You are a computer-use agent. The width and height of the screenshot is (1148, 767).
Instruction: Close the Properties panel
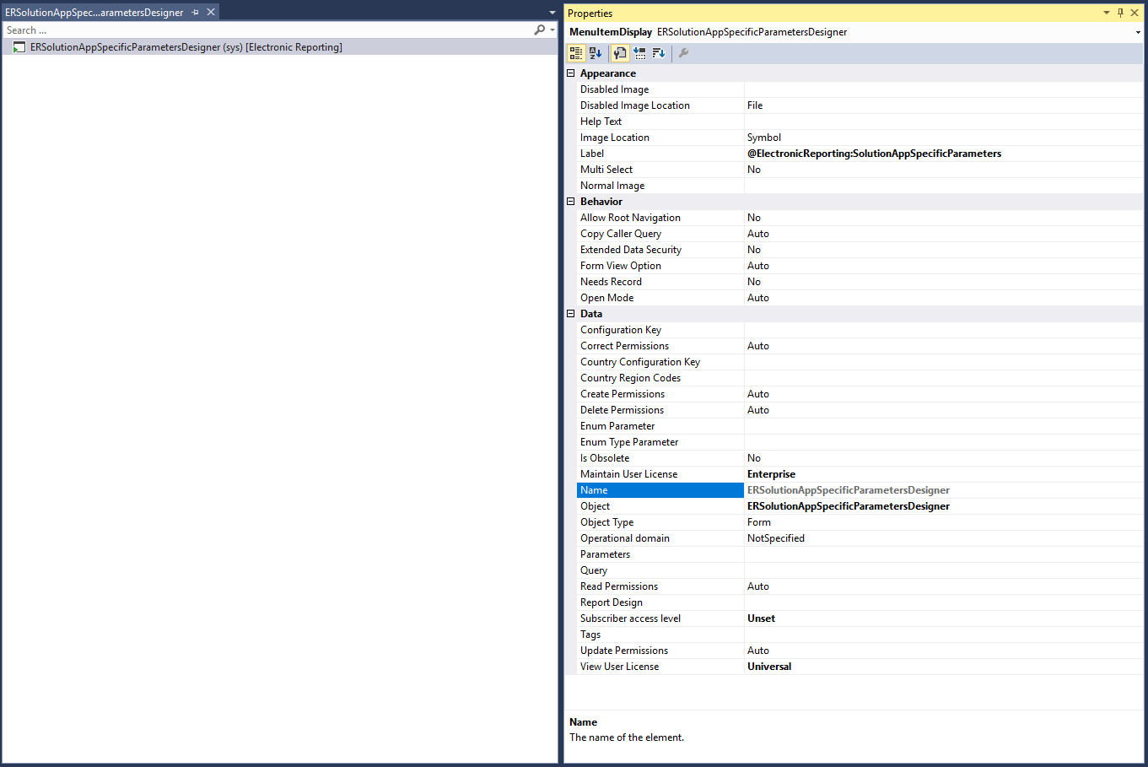pyautogui.click(x=1135, y=13)
